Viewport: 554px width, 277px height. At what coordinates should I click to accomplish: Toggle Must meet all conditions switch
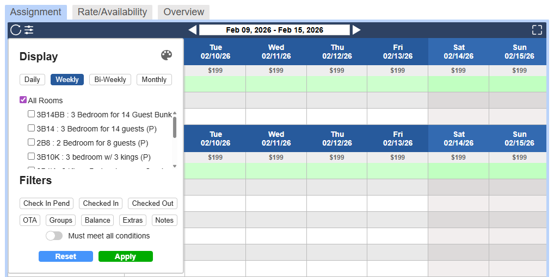pyautogui.click(x=54, y=236)
